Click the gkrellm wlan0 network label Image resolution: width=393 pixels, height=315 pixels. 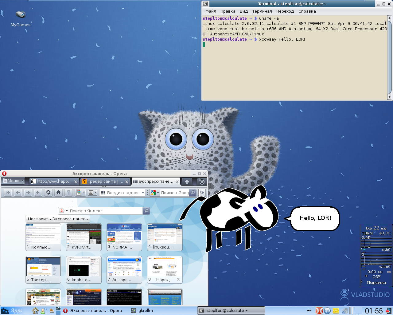click(x=385, y=266)
